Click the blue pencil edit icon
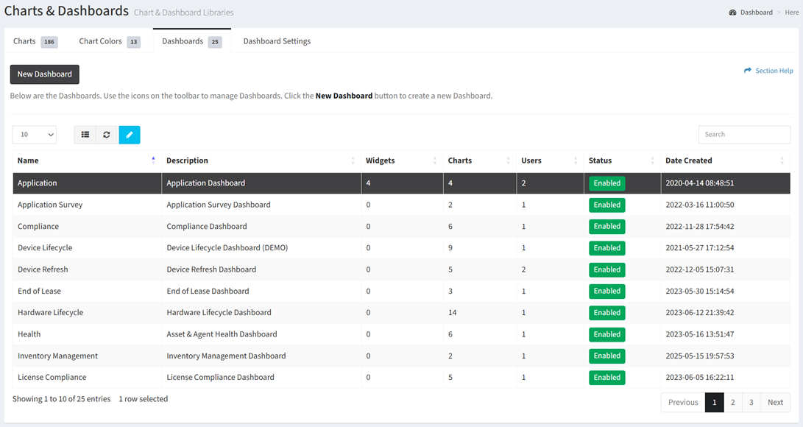 [x=130, y=135]
